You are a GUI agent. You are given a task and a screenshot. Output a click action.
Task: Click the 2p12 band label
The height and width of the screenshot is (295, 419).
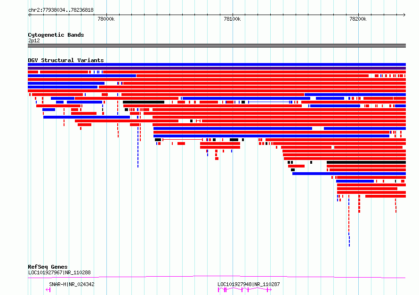(x=34, y=40)
